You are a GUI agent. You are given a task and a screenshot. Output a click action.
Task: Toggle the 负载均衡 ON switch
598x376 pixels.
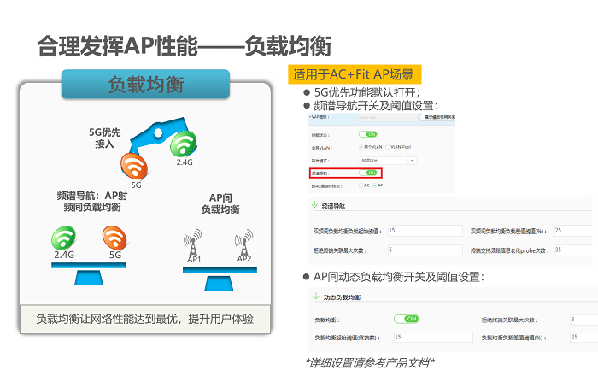click(406, 319)
